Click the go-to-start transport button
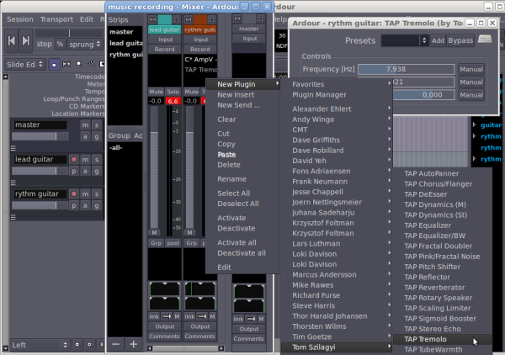This screenshot has width=505, height=355. 12,41
